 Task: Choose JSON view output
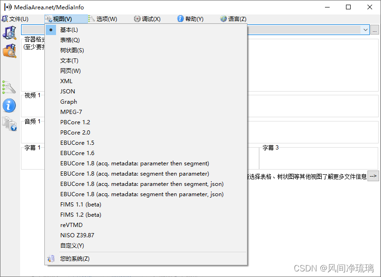146,92
